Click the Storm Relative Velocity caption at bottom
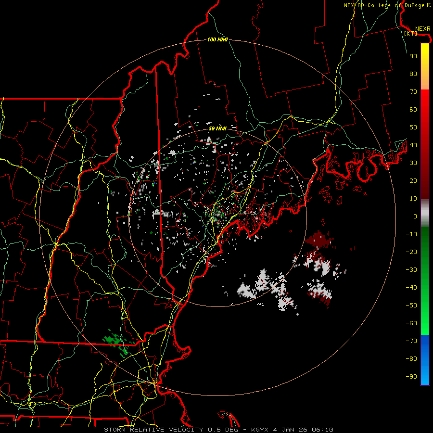Screen dimensions: 433x433 (x=218, y=430)
